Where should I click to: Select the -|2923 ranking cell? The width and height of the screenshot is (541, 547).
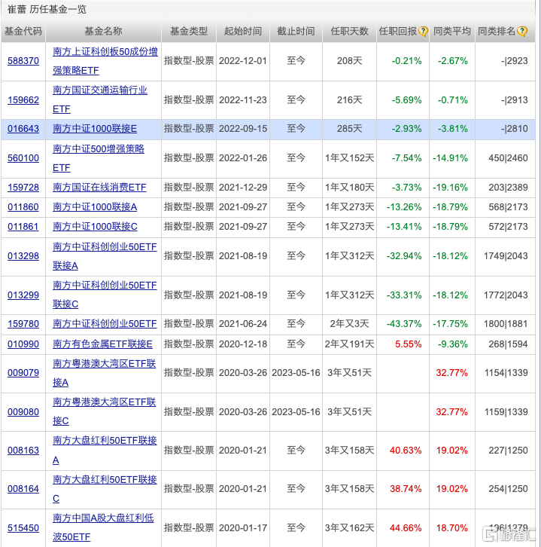pyautogui.click(x=505, y=61)
